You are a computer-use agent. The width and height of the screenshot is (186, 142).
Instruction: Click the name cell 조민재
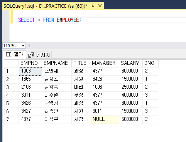click(57, 71)
